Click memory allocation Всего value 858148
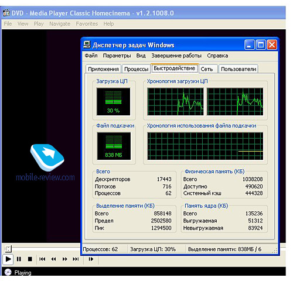This screenshot has height=281, width=293. pyautogui.click(x=162, y=214)
